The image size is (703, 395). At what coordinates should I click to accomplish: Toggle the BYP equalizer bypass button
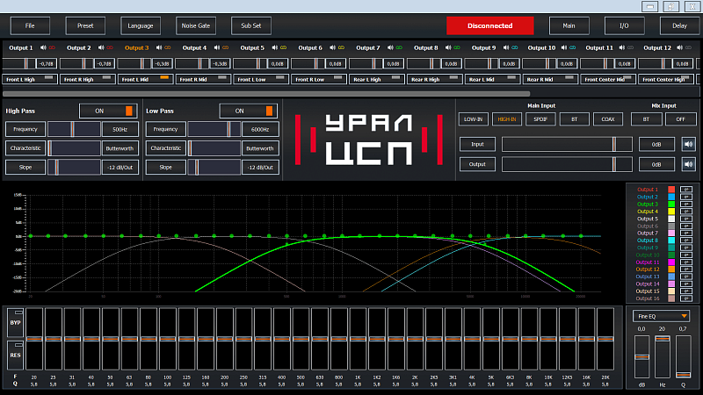(x=15, y=322)
